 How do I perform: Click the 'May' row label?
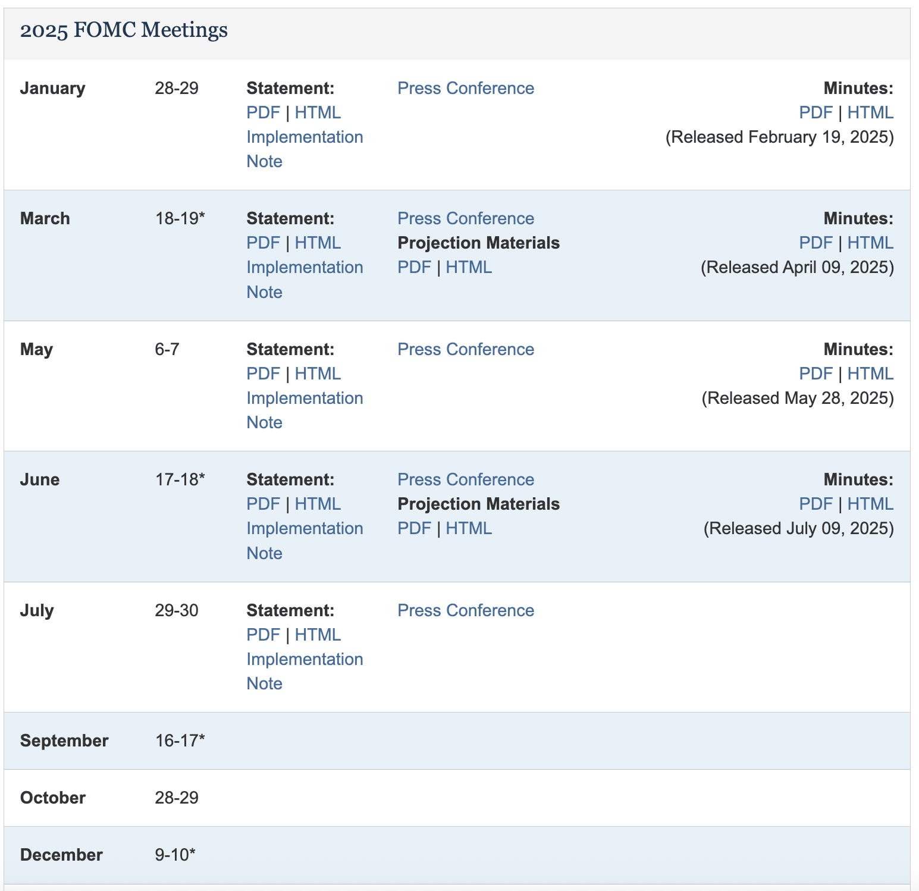(36, 349)
